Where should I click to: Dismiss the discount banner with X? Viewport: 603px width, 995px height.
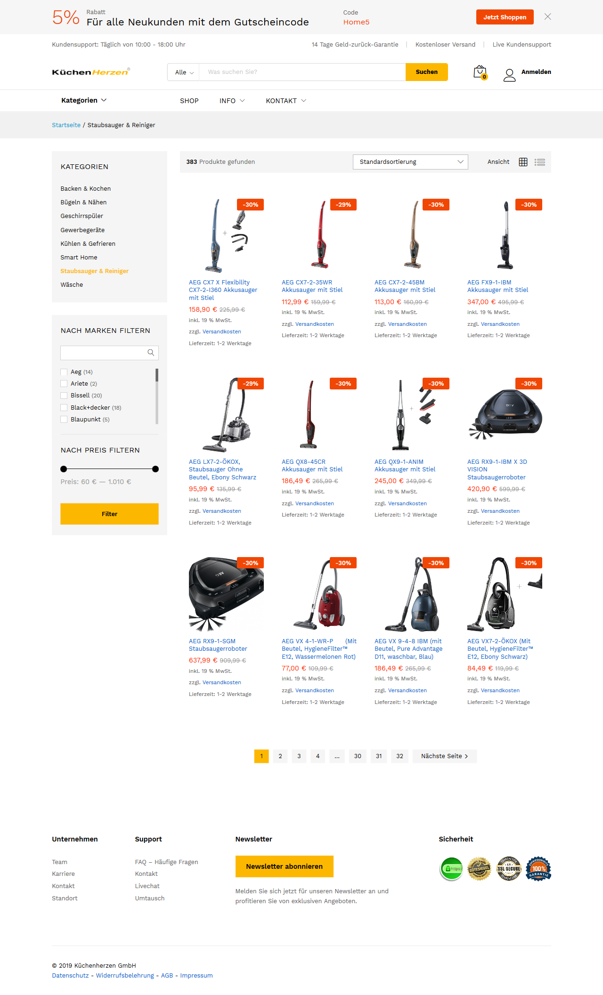pos(547,16)
